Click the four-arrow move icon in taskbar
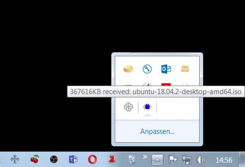The image size is (245, 167). [15, 159]
